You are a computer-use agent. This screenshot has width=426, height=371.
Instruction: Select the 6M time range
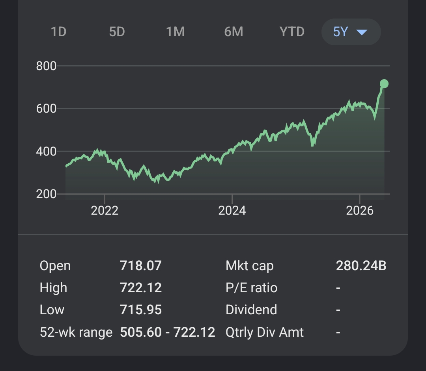(x=234, y=32)
